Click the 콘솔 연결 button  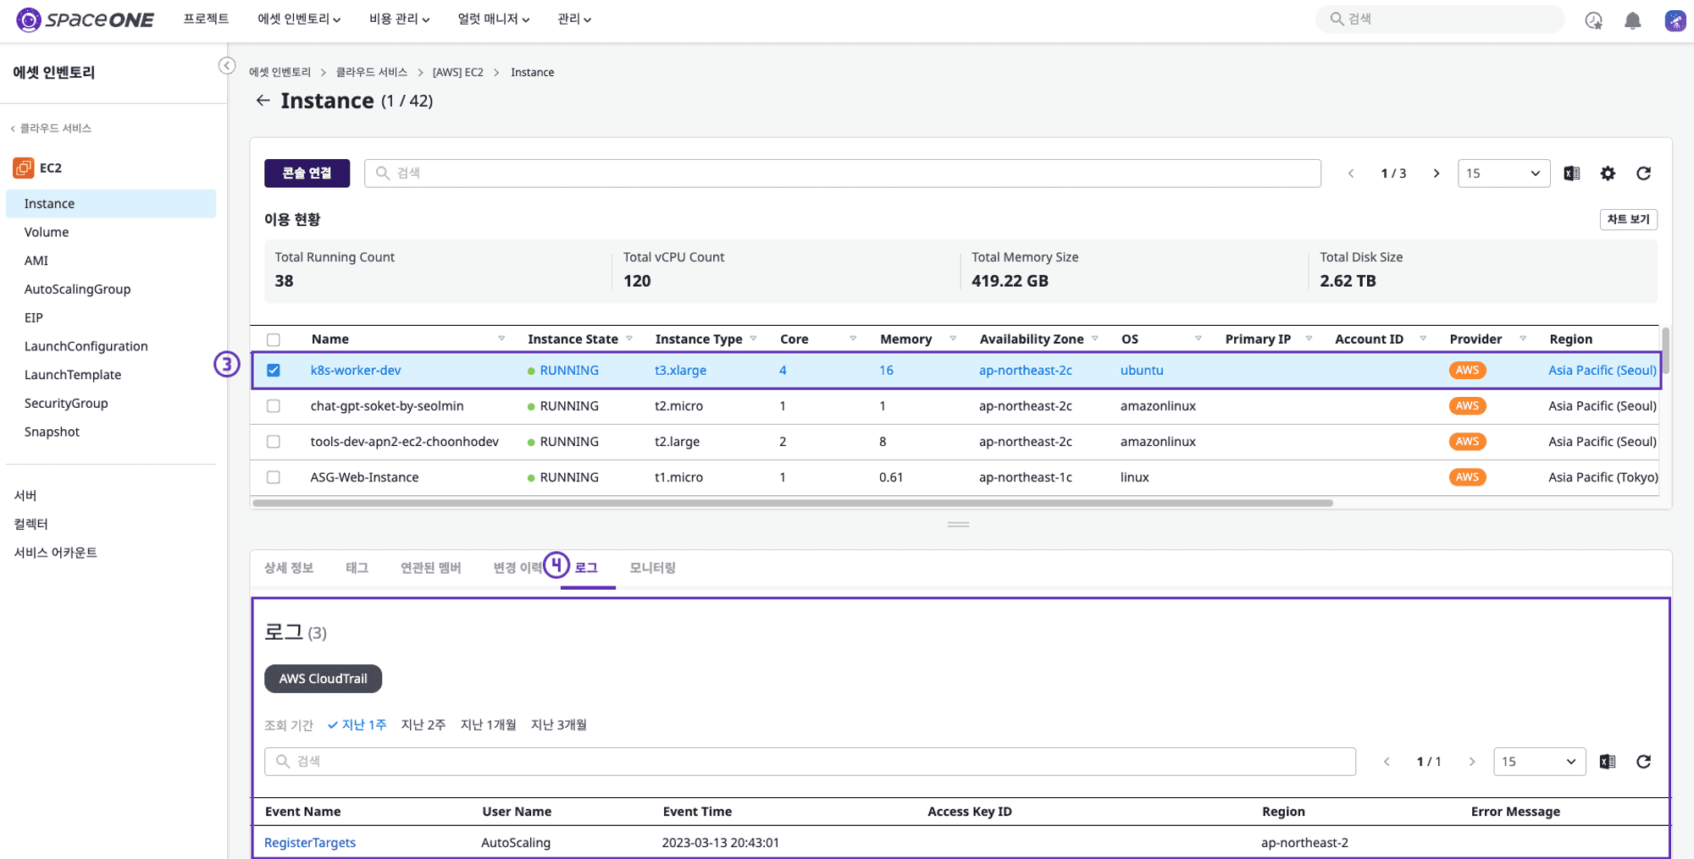pyautogui.click(x=307, y=173)
